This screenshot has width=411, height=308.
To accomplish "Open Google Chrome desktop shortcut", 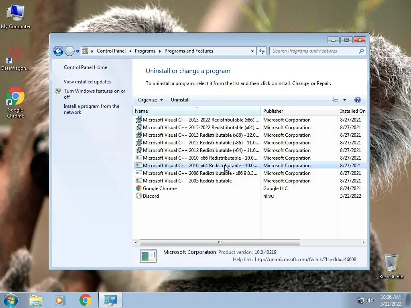I will 16,103.
